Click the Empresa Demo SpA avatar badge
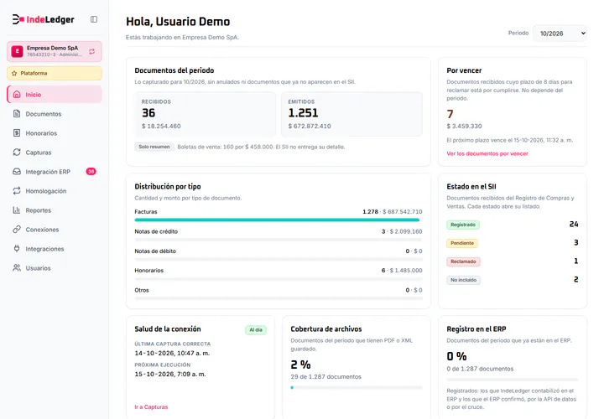This screenshot has height=419, width=604. [x=17, y=52]
